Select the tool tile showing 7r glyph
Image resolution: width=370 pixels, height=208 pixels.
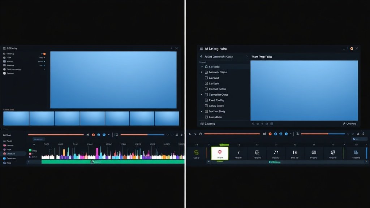tap(276, 153)
